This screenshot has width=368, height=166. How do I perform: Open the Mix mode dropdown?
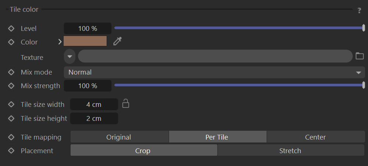(x=214, y=72)
